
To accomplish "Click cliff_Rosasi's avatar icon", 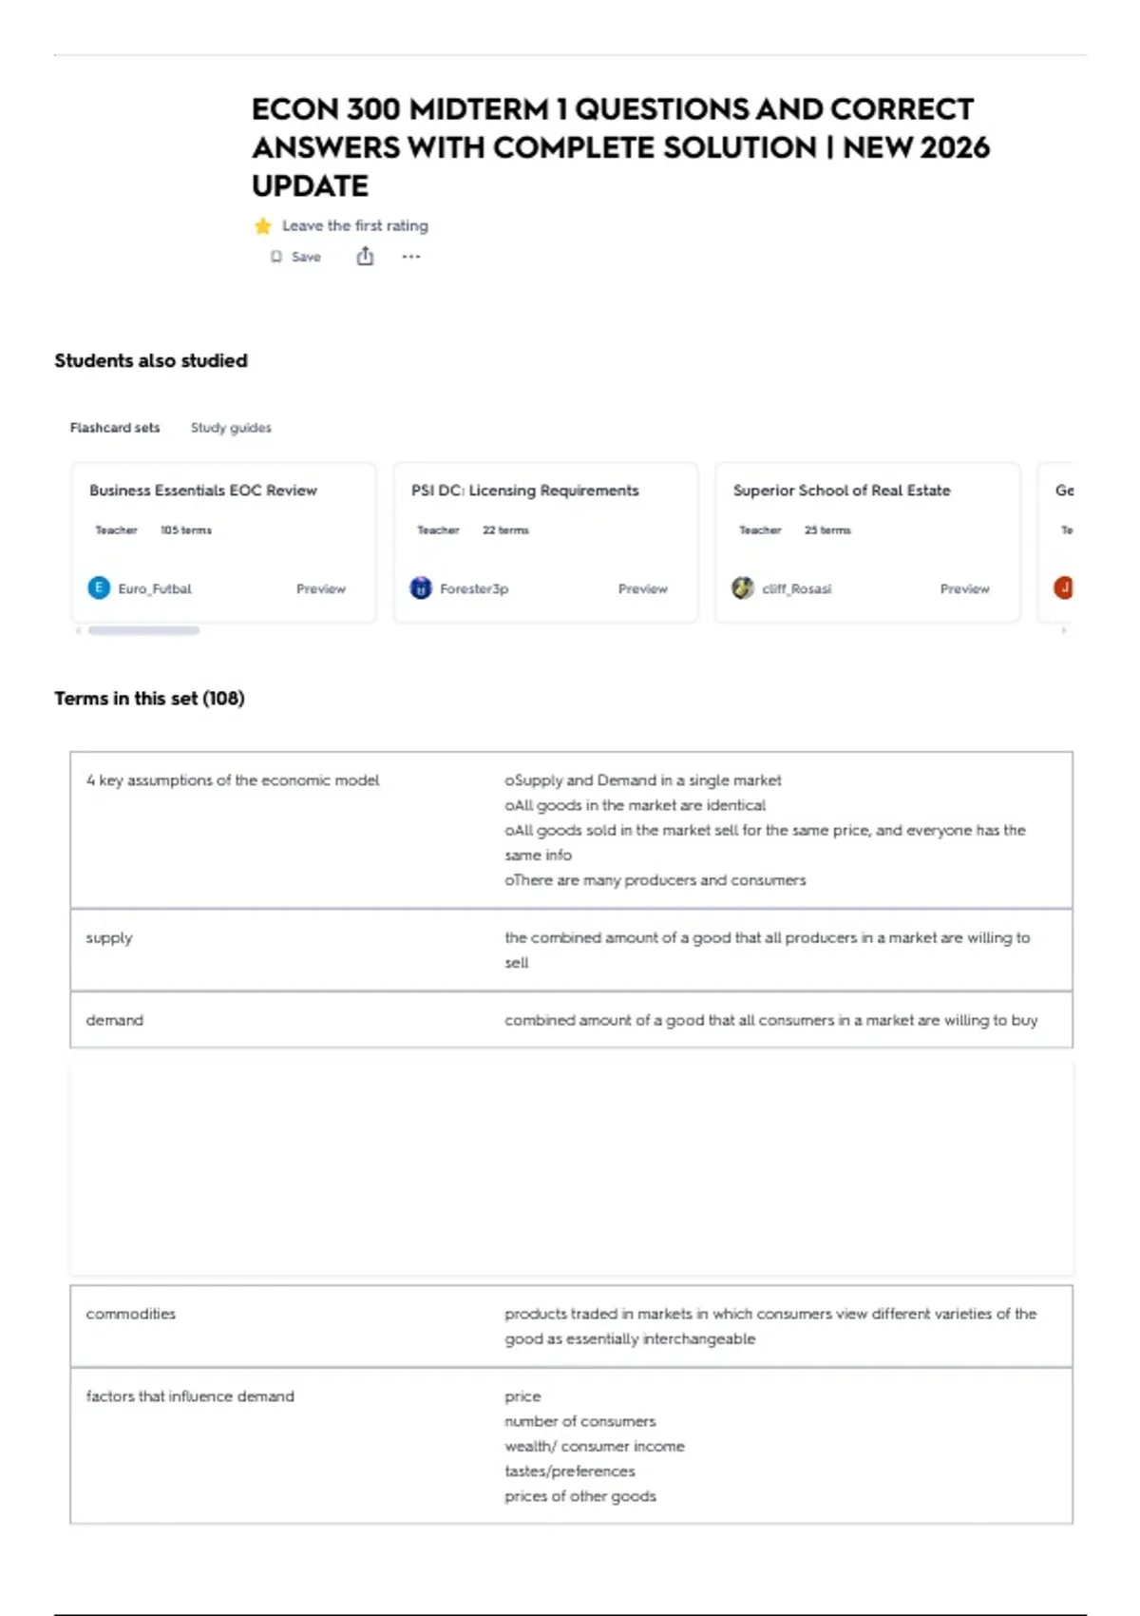I will tap(743, 588).
